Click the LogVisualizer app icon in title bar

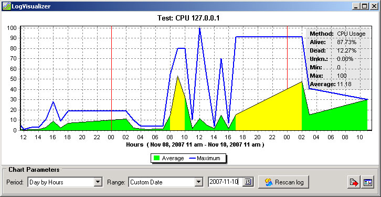point(6,6)
